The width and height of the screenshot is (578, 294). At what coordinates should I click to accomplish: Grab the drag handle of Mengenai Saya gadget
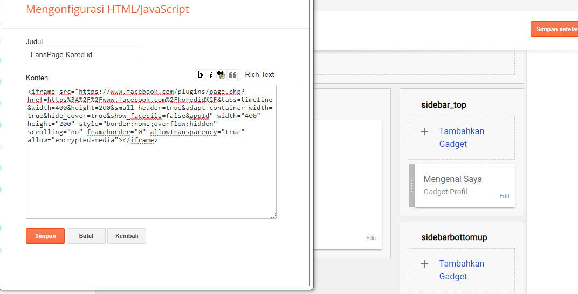coord(412,186)
